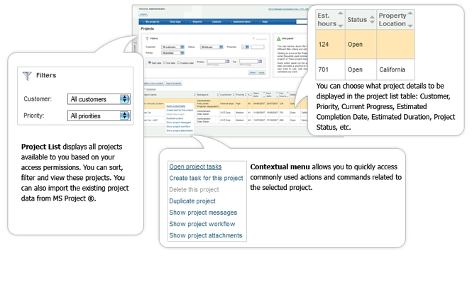Click the Import projects button
This screenshot has width=472, height=287.
click(x=174, y=83)
